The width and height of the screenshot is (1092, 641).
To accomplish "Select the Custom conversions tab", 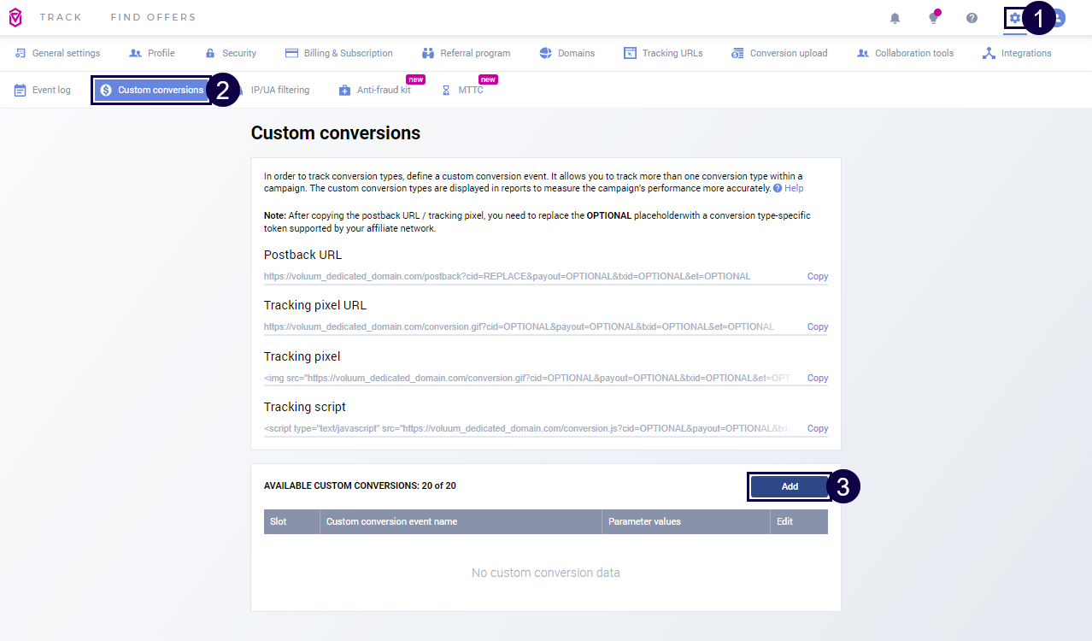I will click(151, 90).
